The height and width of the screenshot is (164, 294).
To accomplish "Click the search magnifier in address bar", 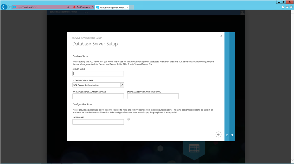I will (68, 7).
